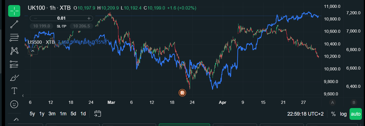Screen dimensions: 365x126
Task: Select the trend line drawing tool
Action: click(x=14, y=24)
